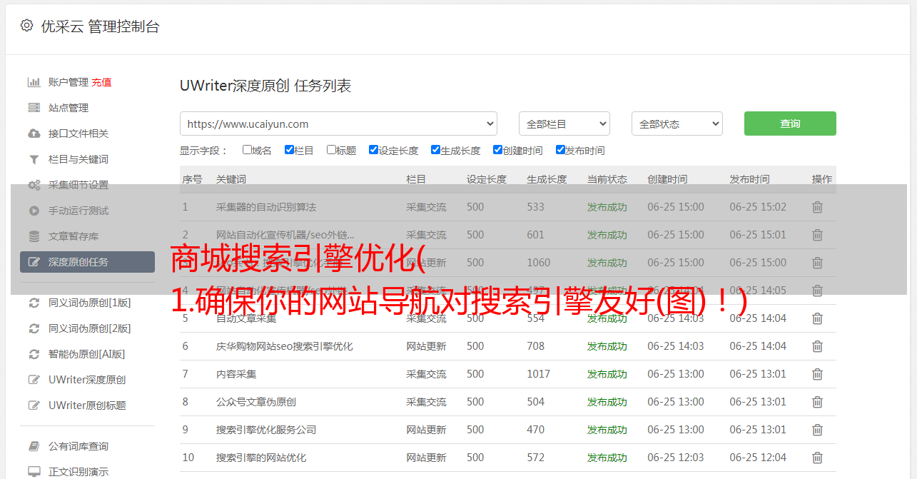917x479 pixels.
Task: Click the edit icon for UWriter原创标题
Action: [34, 405]
